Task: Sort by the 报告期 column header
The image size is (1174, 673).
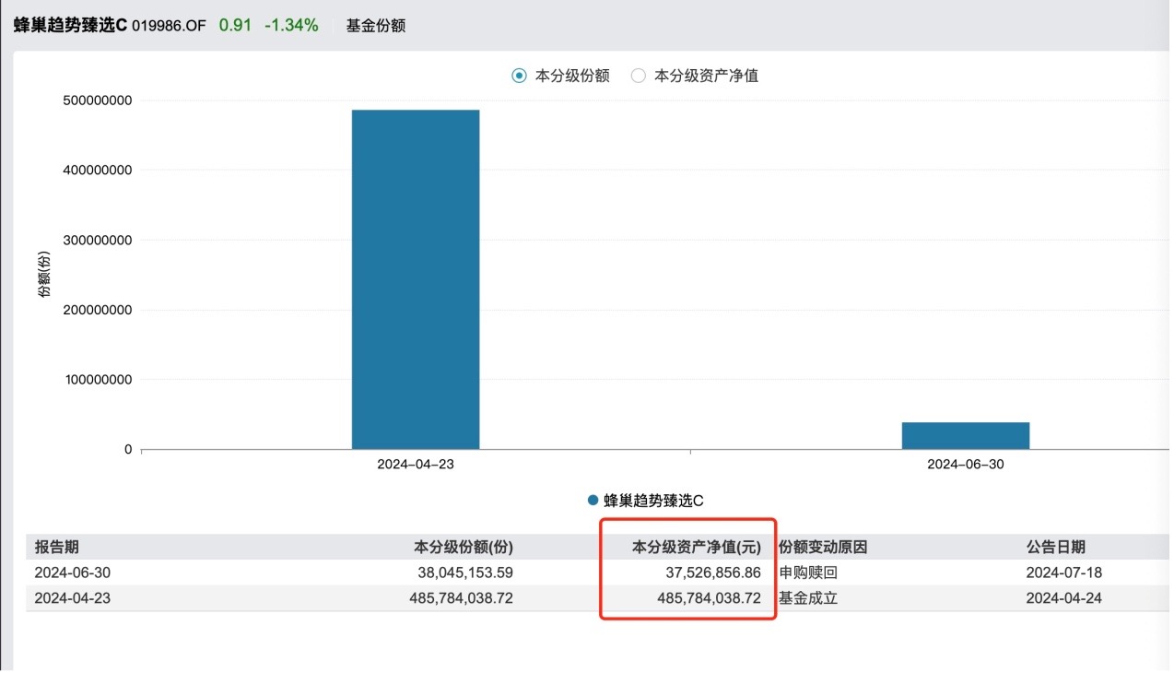Action: tap(57, 547)
